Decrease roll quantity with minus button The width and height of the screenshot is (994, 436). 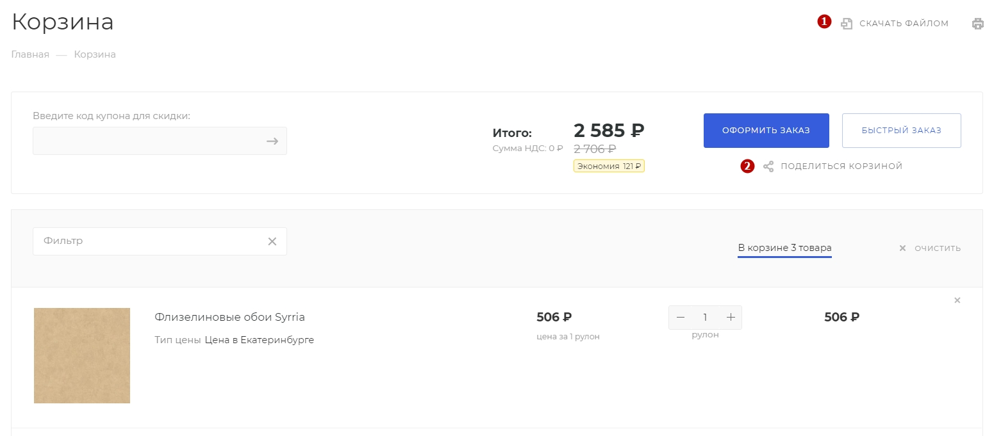tap(681, 318)
